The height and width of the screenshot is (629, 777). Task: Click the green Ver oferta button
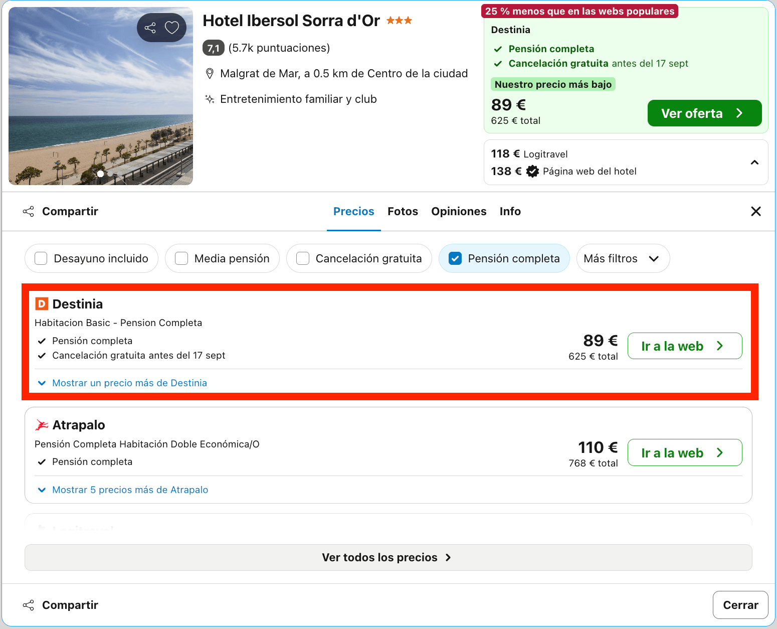(704, 113)
